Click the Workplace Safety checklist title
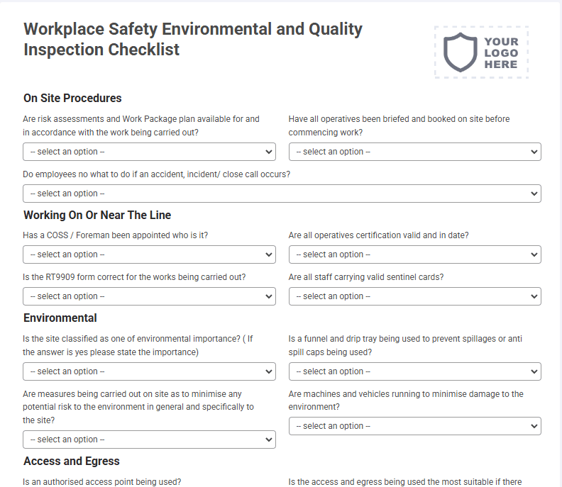The width and height of the screenshot is (562, 487). [193, 40]
